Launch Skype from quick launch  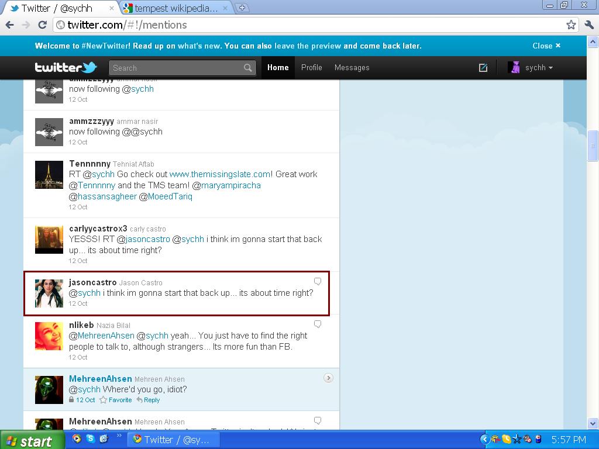[x=90, y=439]
